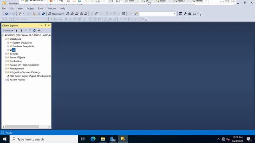Viewport: 255px width, 143px height.
Task: Click Object Explorer scrollbar left arrow
Action: pyautogui.click(x=4, y=127)
